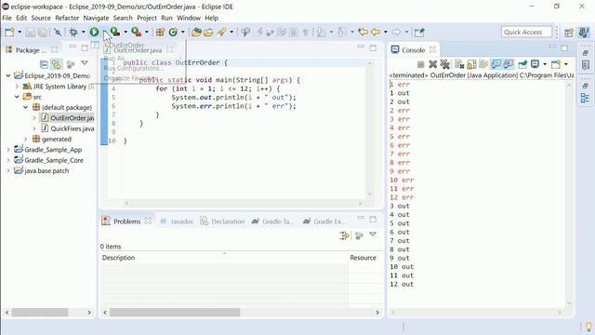Click the green Run button in the toolbar

(x=94, y=33)
